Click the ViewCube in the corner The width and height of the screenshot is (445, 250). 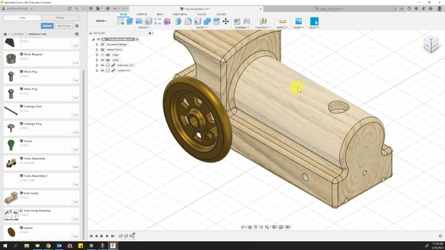tap(431, 44)
